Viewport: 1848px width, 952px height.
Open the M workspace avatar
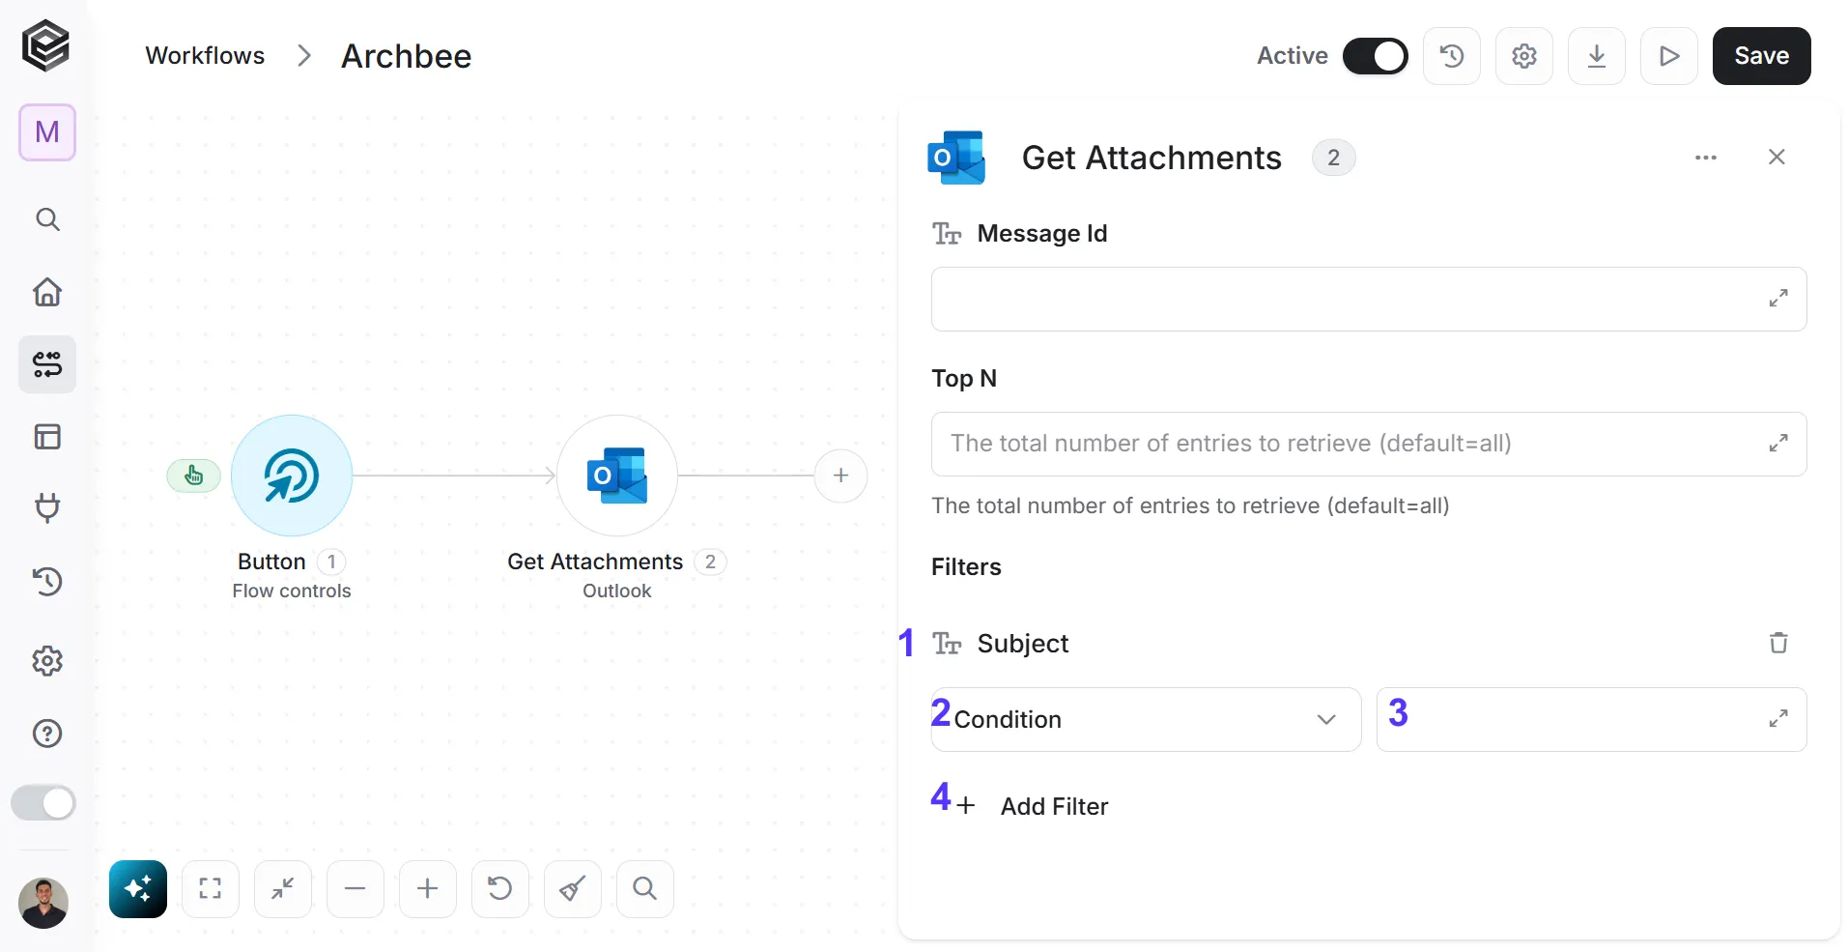[47, 132]
